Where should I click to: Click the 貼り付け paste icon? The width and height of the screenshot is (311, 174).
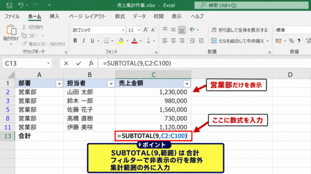11,30
